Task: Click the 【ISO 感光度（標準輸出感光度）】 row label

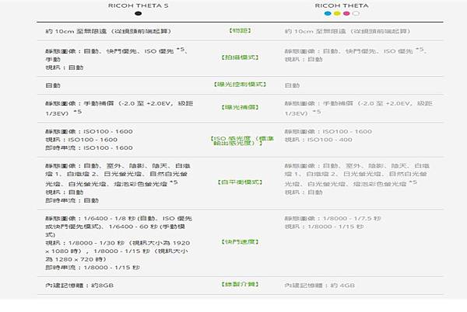Action: coord(242,140)
